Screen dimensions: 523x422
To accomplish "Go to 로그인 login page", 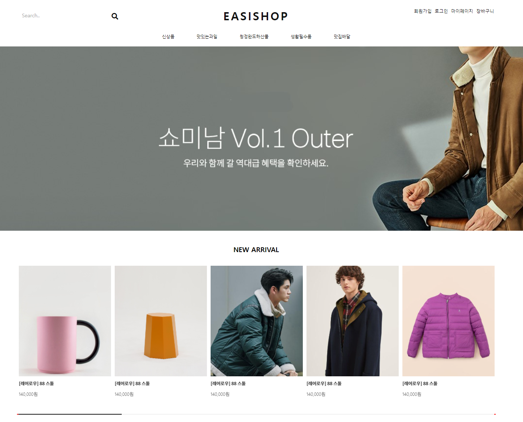I will pos(441,11).
